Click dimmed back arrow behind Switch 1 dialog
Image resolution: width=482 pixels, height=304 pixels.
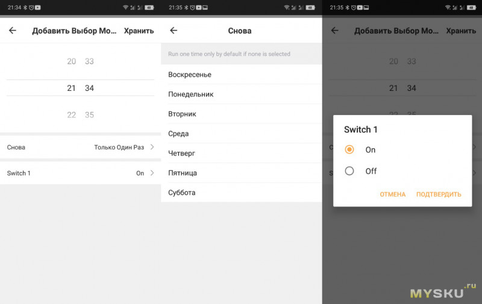click(335, 30)
